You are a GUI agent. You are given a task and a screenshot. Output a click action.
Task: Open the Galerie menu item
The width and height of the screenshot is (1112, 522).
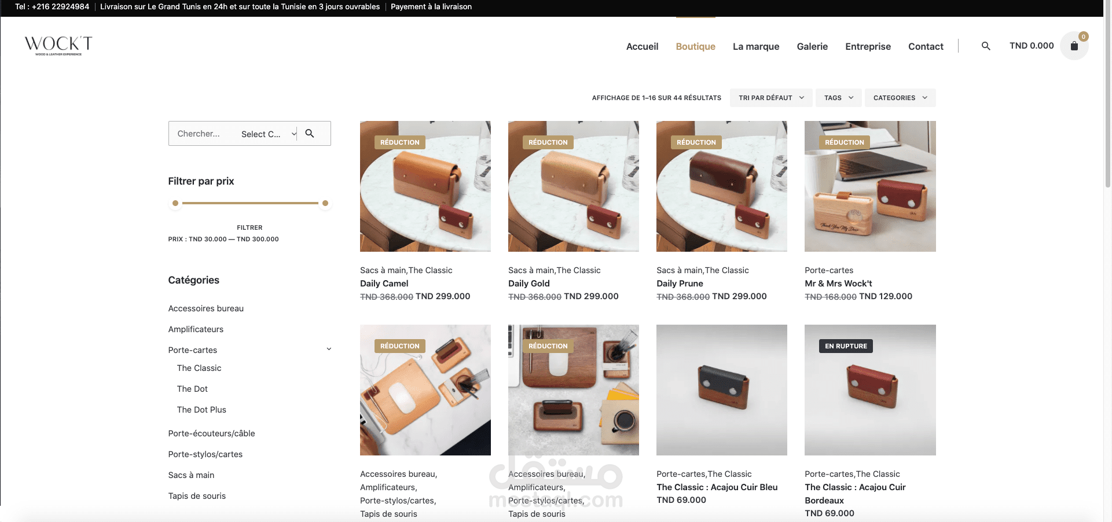point(812,46)
